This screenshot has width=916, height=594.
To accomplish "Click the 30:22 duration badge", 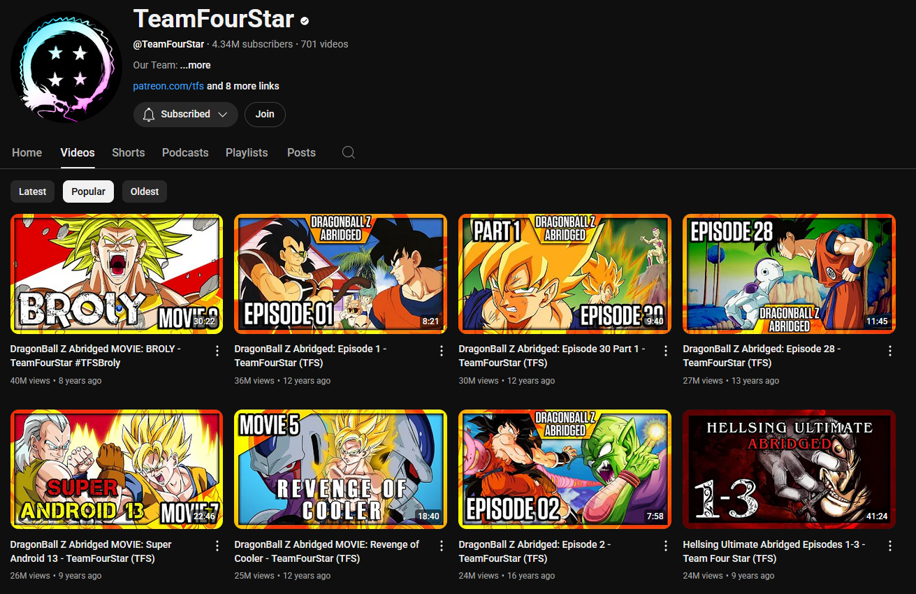I will click(x=204, y=321).
